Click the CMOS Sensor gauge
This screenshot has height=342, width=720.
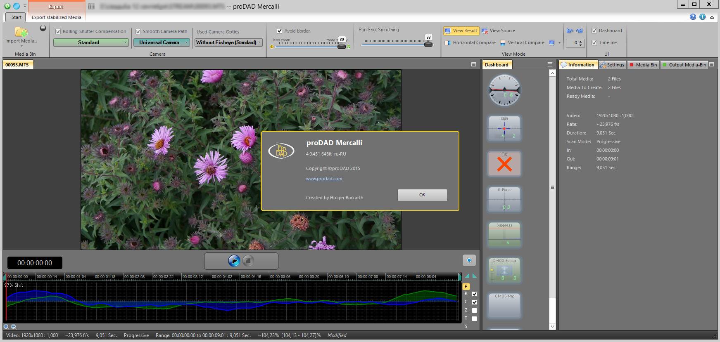504,270
